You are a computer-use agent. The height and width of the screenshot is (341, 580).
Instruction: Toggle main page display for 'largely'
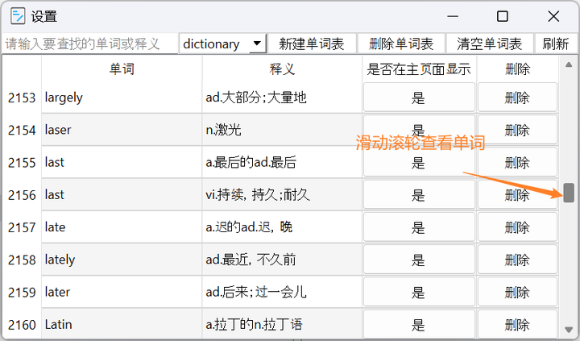click(x=418, y=98)
